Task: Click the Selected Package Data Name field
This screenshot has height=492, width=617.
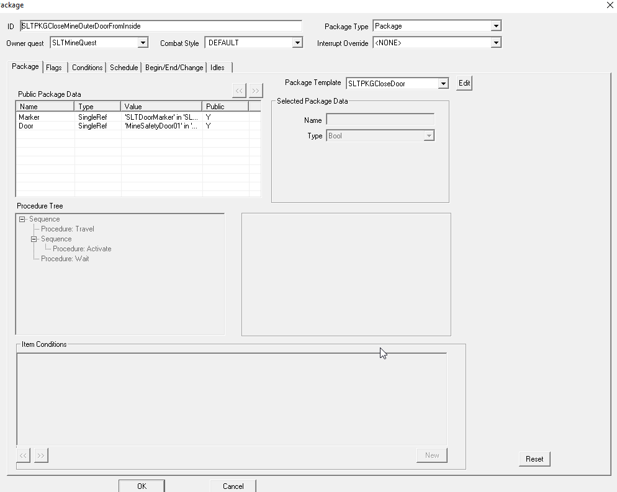Action: coord(380,120)
